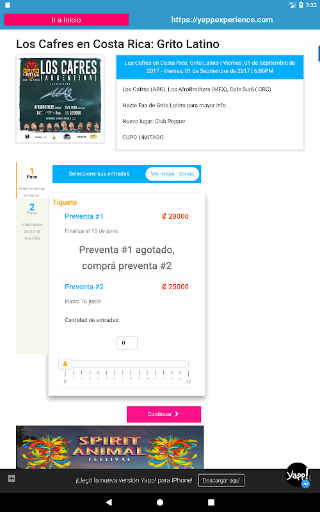Tap the Android home circle icon
Screen dimensions: 320x512
pos(160,502)
